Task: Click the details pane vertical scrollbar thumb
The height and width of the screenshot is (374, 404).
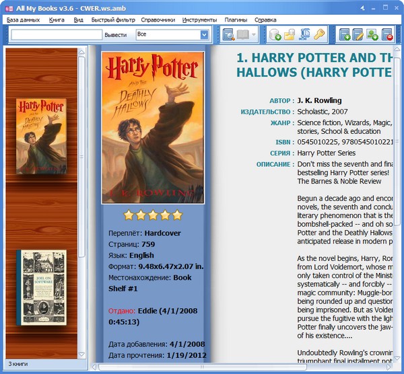Action: (x=397, y=141)
